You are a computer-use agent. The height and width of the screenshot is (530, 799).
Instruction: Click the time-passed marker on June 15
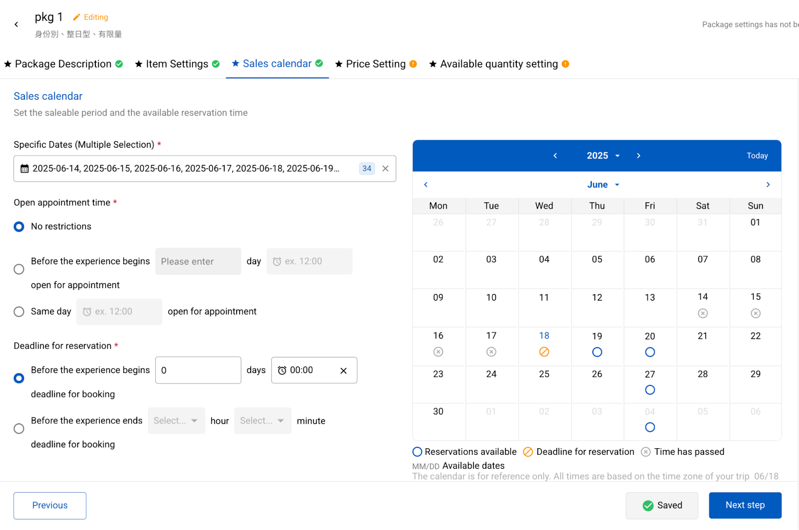coord(756,313)
